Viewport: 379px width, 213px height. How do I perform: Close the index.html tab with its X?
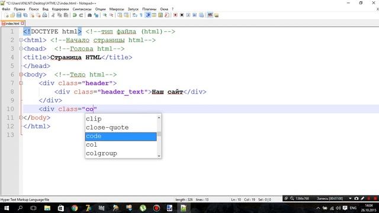pos(23,24)
